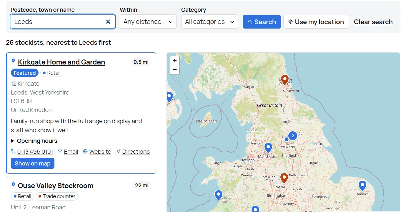This screenshot has width=406, height=212.
Task: Click the blue marker near Norwich
Action: (362, 186)
